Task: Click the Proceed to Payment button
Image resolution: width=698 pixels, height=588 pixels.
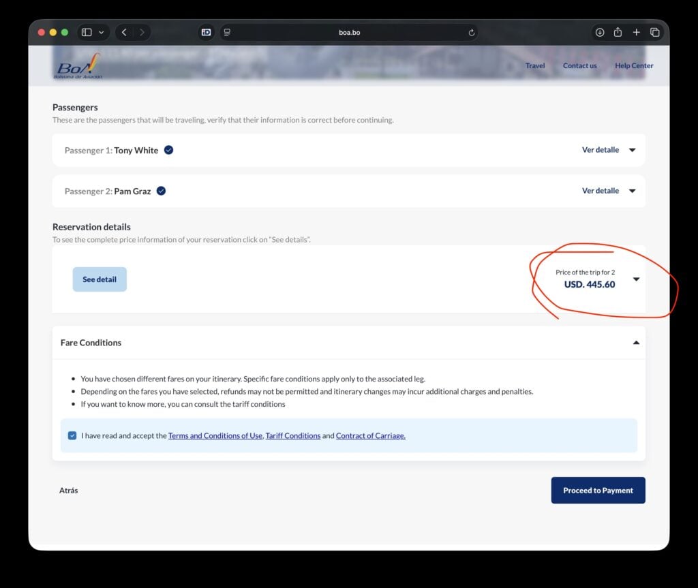Action: 598,491
